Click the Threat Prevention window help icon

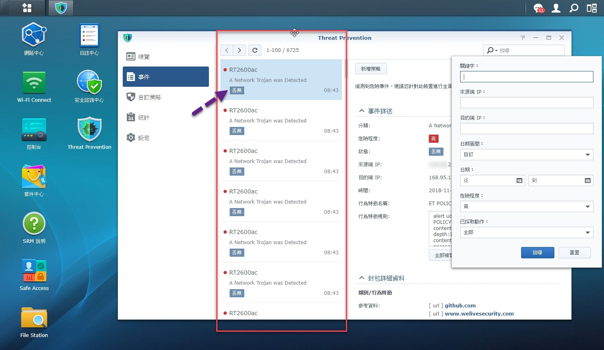coord(523,38)
